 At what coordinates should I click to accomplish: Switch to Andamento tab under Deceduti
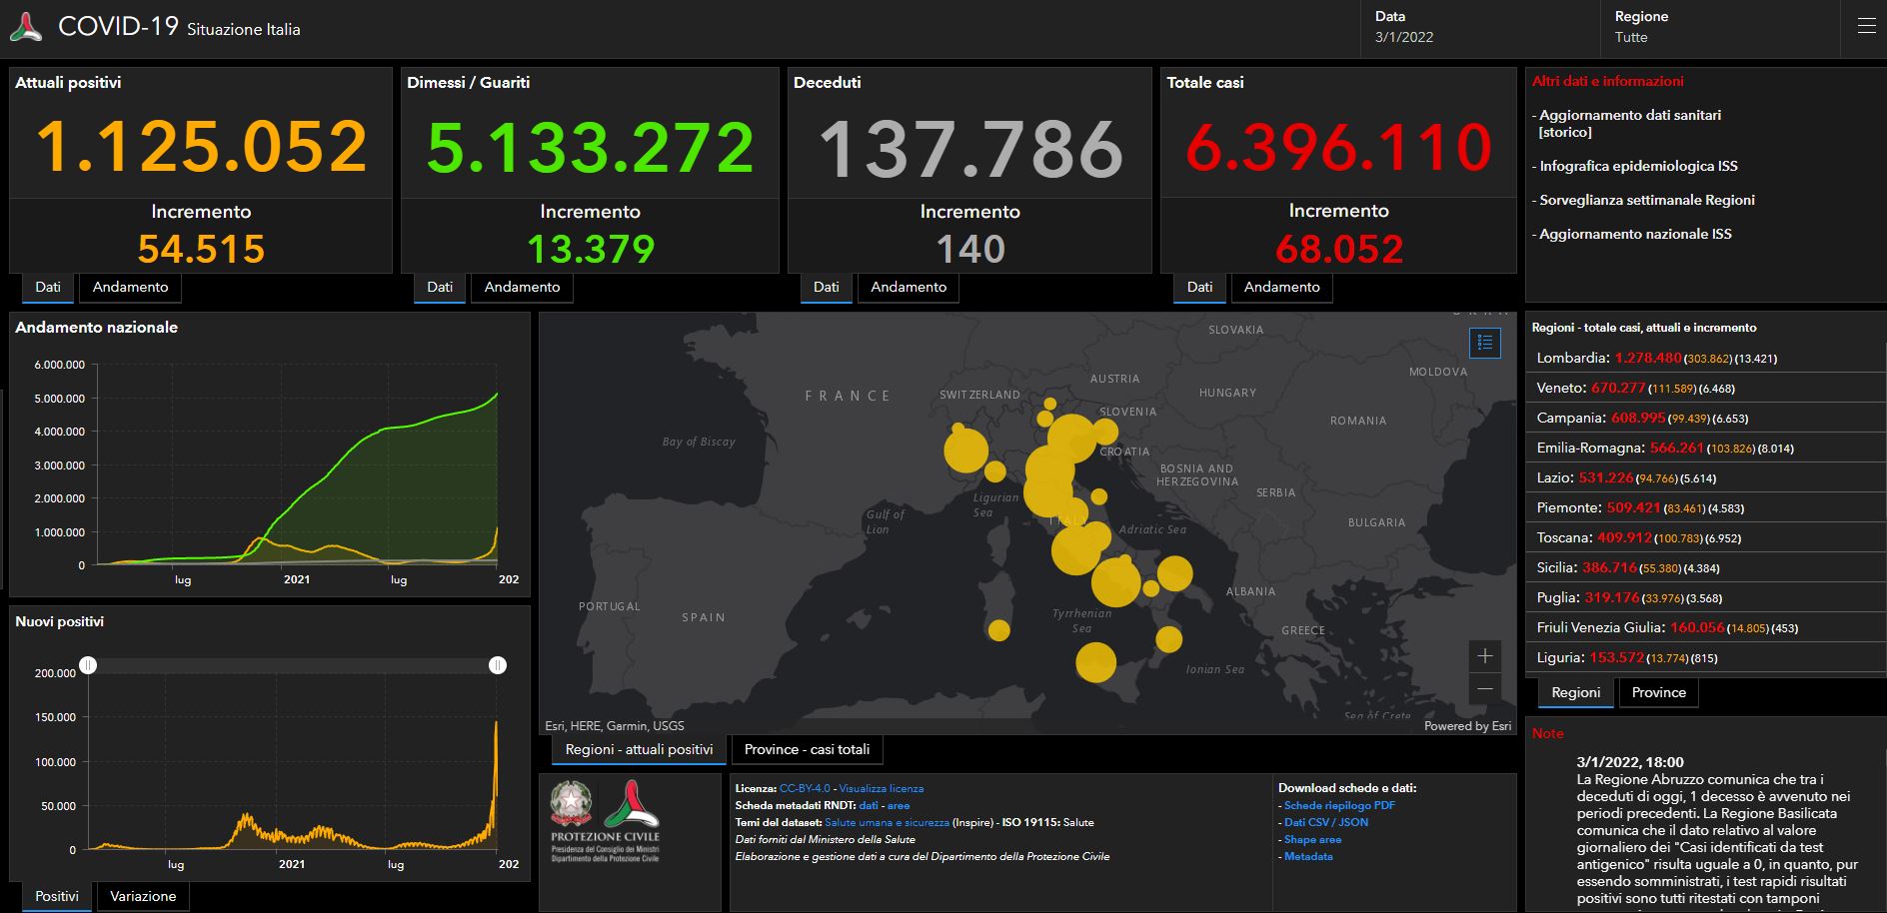tap(908, 288)
